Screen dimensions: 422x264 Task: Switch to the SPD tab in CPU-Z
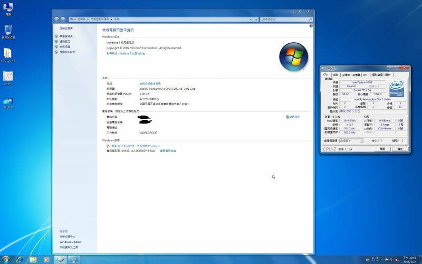(365, 75)
